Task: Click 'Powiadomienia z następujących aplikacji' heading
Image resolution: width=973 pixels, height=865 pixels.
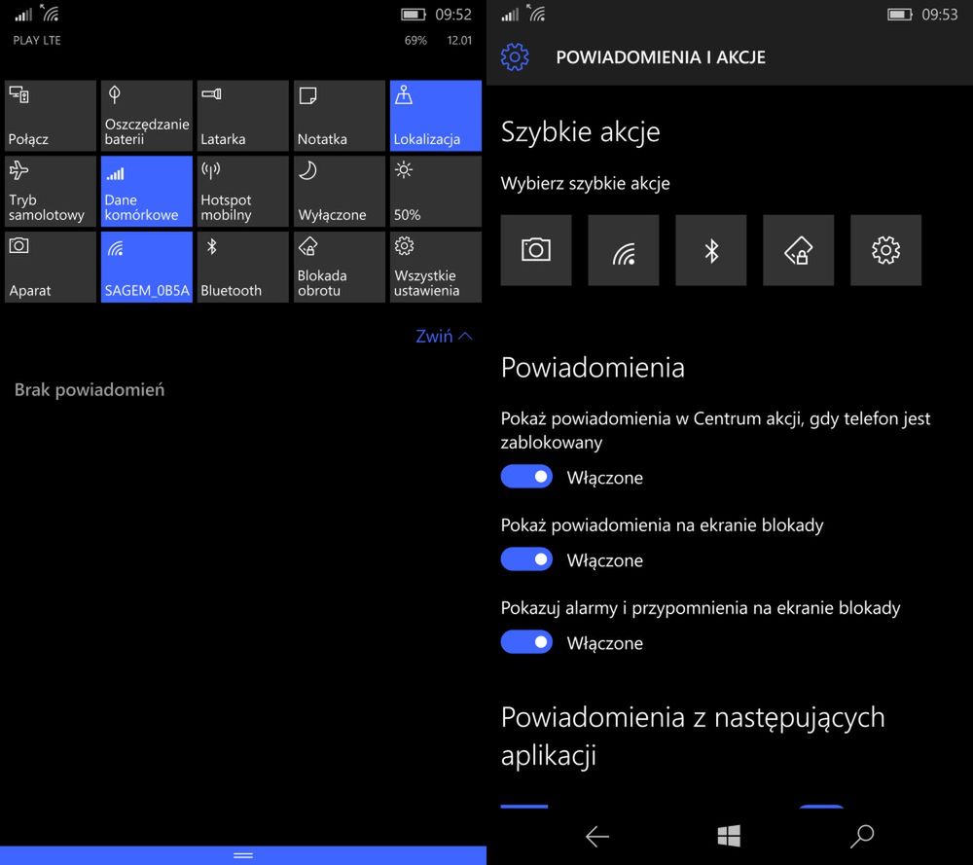Action: click(x=693, y=737)
